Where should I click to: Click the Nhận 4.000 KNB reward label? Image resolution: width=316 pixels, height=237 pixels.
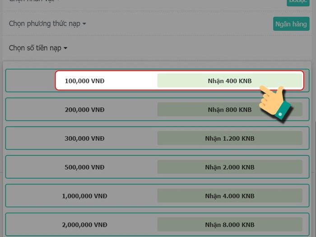pos(230,195)
